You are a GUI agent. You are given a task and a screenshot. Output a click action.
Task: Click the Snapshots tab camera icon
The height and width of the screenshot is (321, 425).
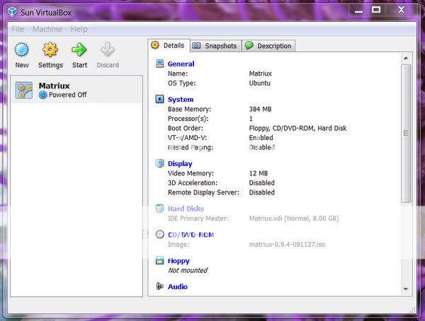pos(196,45)
